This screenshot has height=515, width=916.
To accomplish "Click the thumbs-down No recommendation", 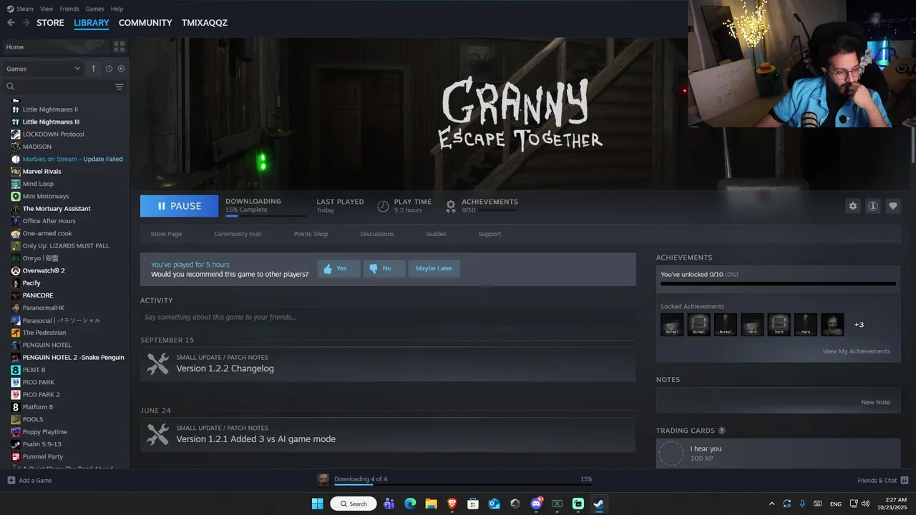I will [x=384, y=268].
